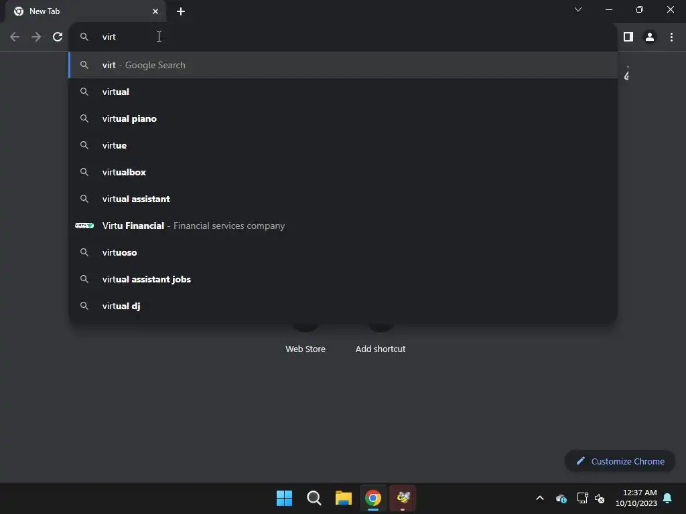Click the address bar containing 'virt'
686x514 pixels.
pos(343,37)
